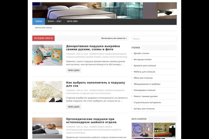Open the Дизайн спален category
The height and width of the screenshot is (139, 209).
(141, 53)
